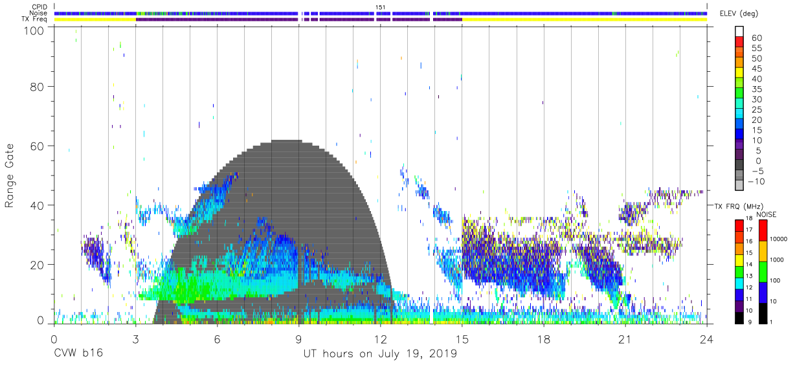Screen dimensions: 795x367
Task: Click the "0" range gate axis label
Action: pos(40,320)
